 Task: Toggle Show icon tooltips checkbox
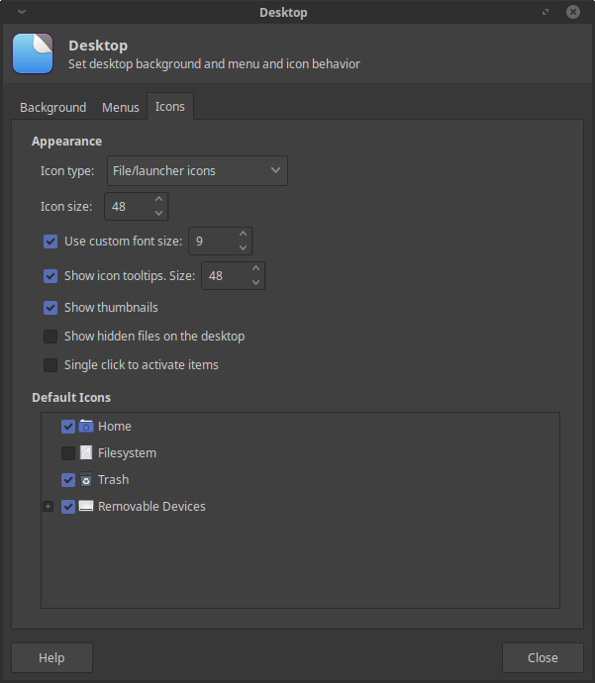(x=50, y=276)
